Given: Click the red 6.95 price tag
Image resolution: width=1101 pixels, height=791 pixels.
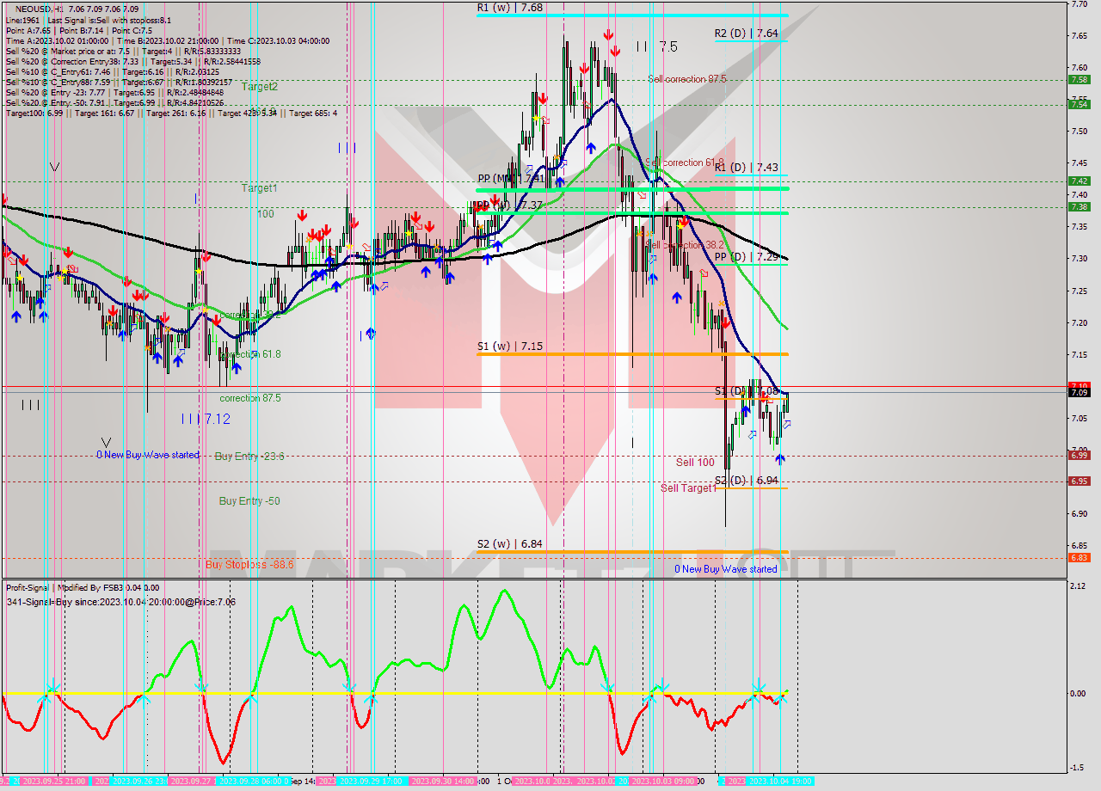Looking at the screenshot, I should 1079,481.
